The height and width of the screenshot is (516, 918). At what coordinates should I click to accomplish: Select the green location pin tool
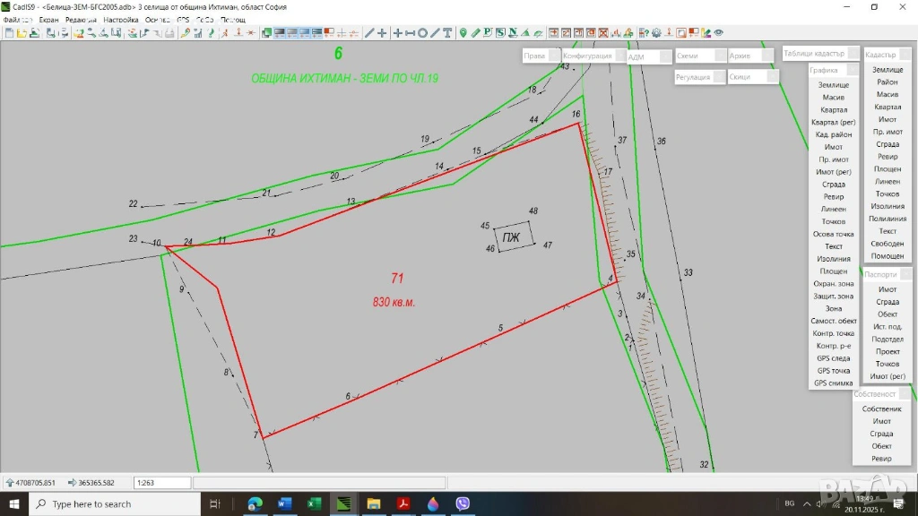coord(463,33)
